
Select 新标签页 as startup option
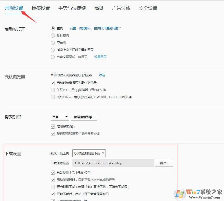pos(53,36)
